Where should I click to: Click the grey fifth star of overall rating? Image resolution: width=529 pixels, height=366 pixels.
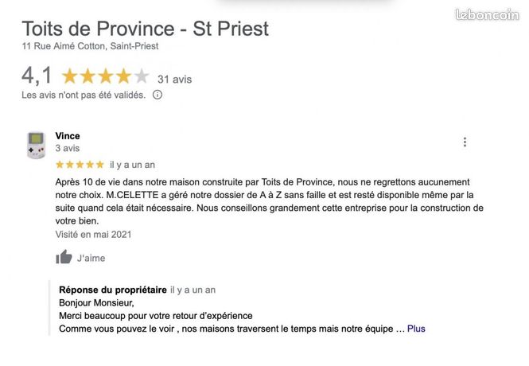point(142,76)
